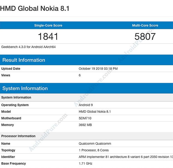Select the Single-Core Score header

coord(48,26)
